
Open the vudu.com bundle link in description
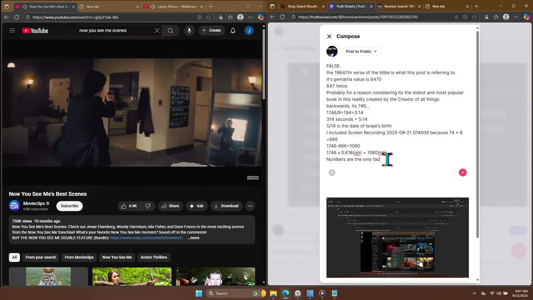(x=146, y=238)
